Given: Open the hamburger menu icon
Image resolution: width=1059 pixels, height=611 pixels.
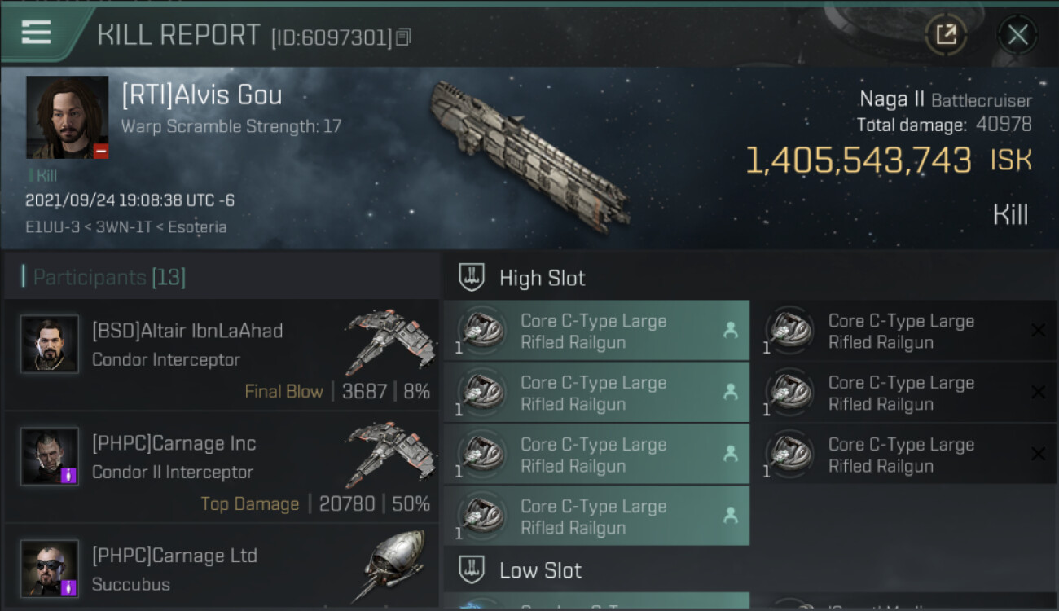Looking at the screenshot, I should pos(36,33).
